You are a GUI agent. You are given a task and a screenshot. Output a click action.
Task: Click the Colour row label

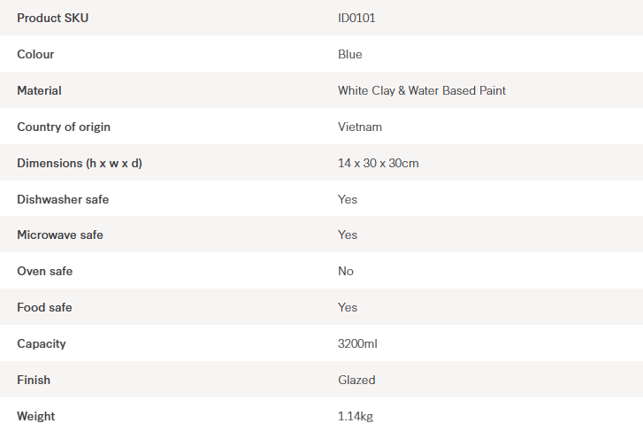pyautogui.click(x=35, y=54)
